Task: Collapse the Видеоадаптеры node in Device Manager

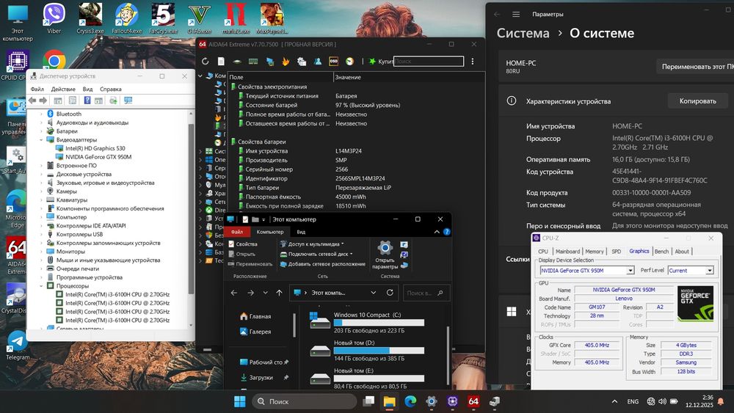Action: (x=41, y=140)
